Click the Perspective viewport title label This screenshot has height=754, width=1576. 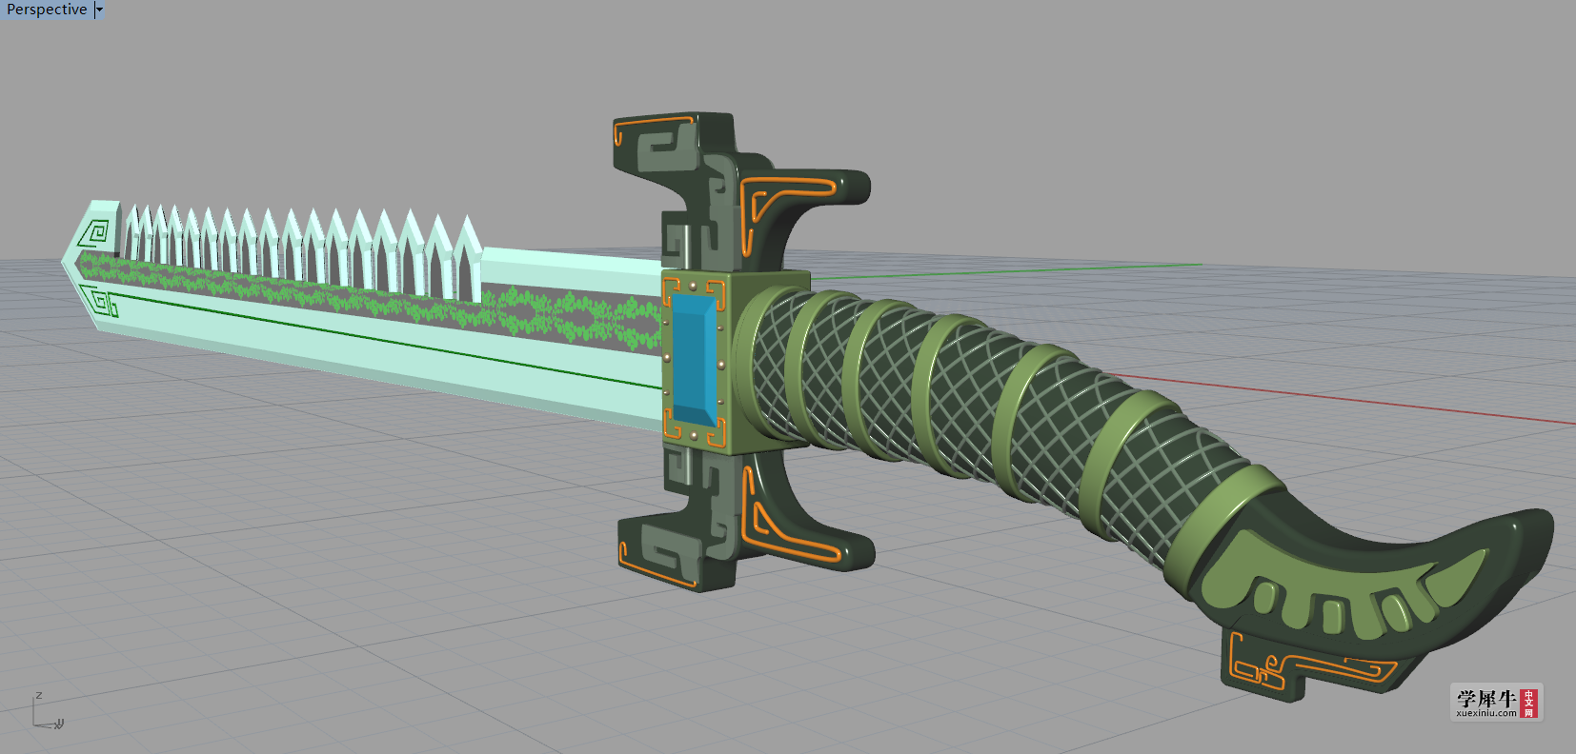[46, 10]
